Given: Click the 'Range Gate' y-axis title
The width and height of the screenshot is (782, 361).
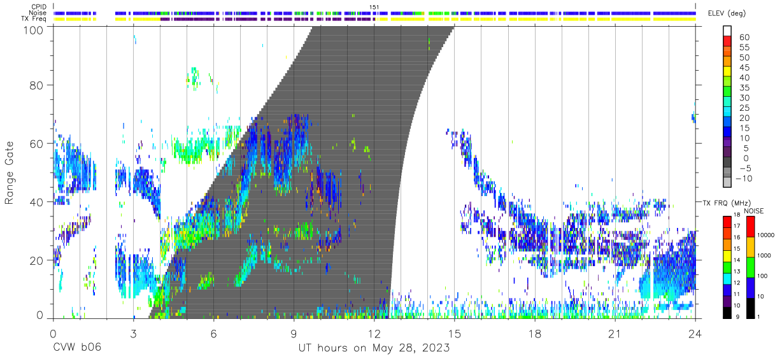Looking at the screenshot, I should pyautogui.click(x=10, y=173).
